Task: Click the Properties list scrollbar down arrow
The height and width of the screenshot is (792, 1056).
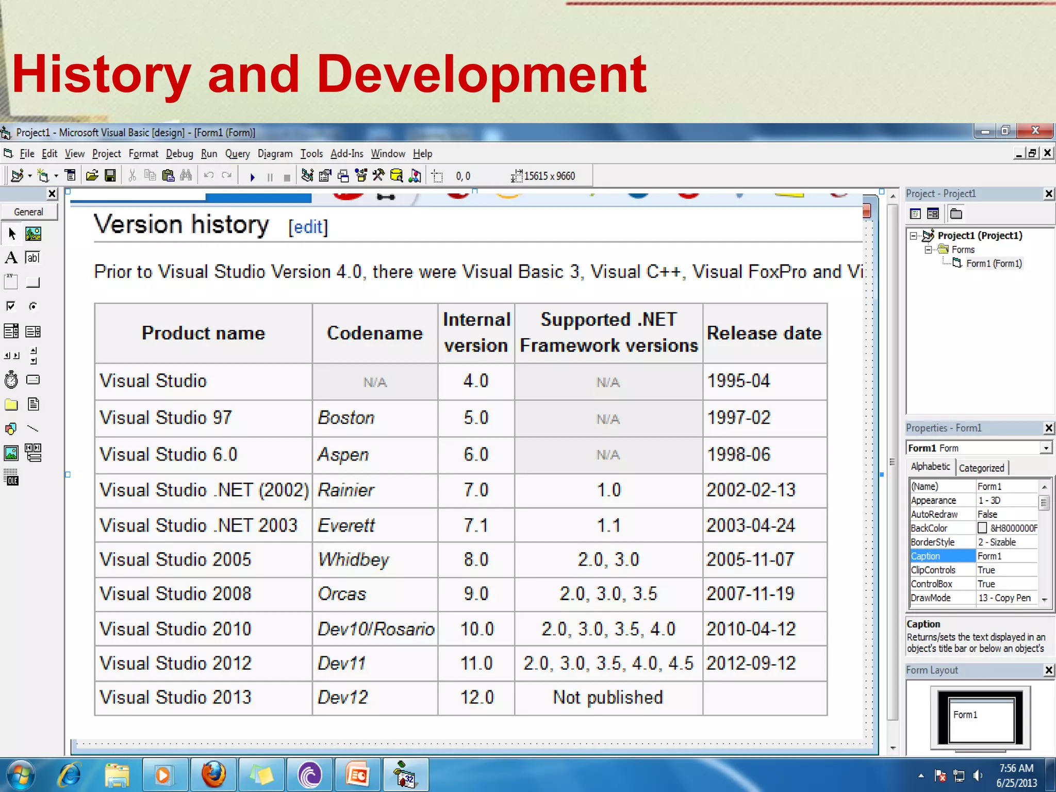Action: 1045,600
